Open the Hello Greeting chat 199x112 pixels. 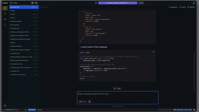[24, 25]
